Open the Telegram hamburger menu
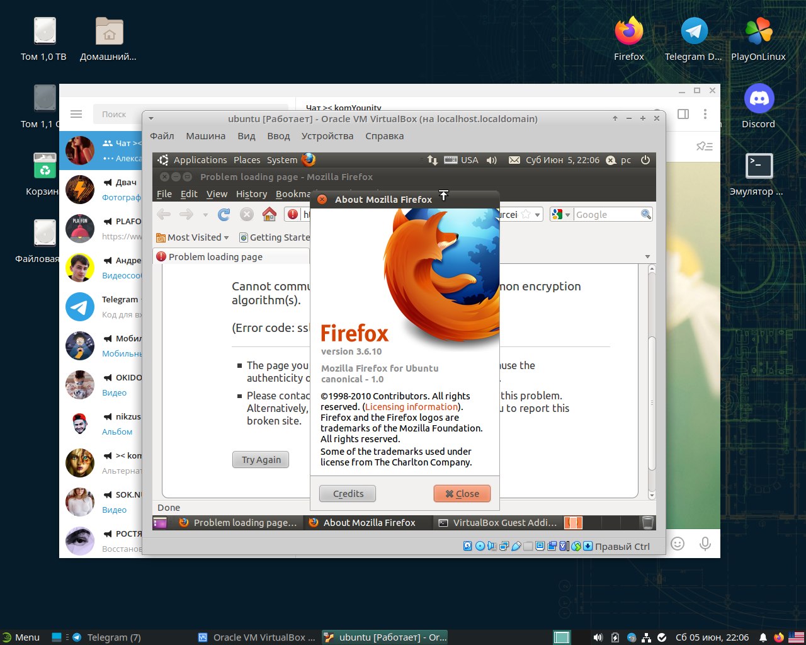The height and width of the screenshot is (645, 806). (x=76, y=114)
